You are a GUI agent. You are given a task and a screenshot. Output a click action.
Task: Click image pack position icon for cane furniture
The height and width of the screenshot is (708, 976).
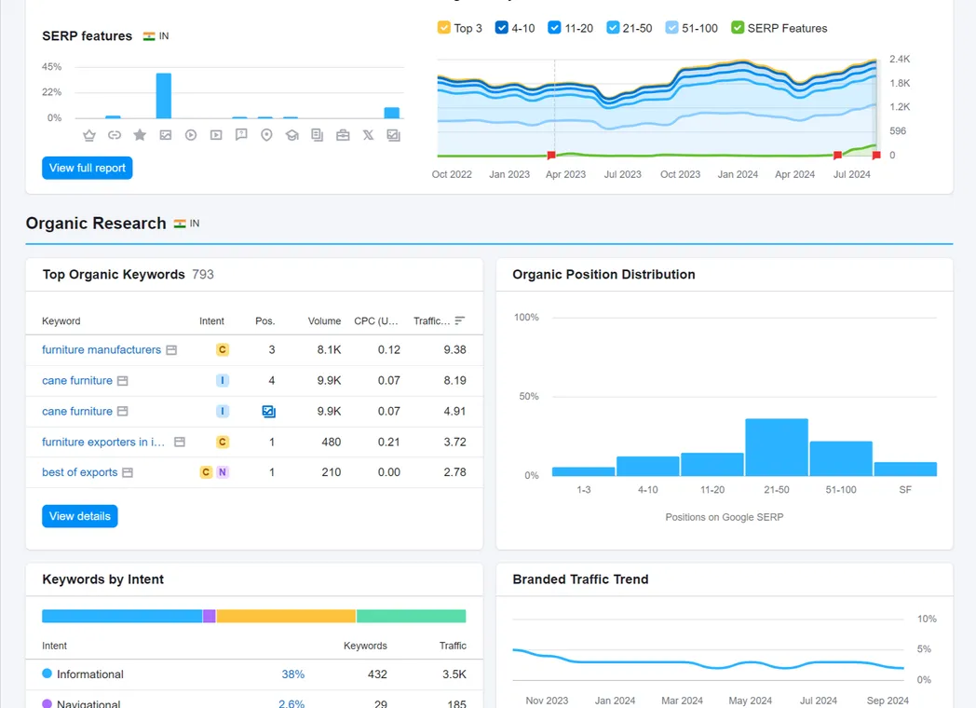(269, 412)
